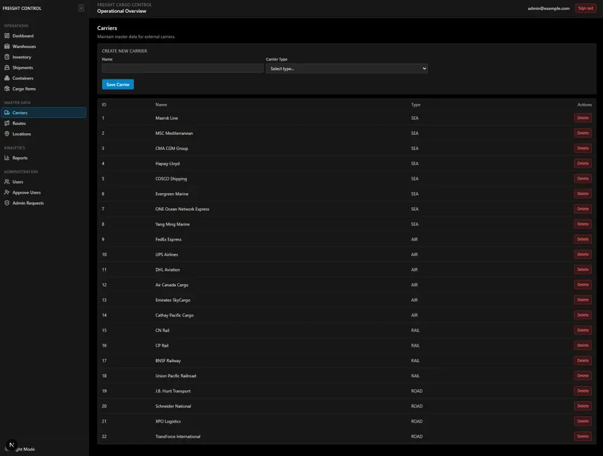603x456 pixels.
Task: Delete the CP Rail carrier
Action: (582, 345)
